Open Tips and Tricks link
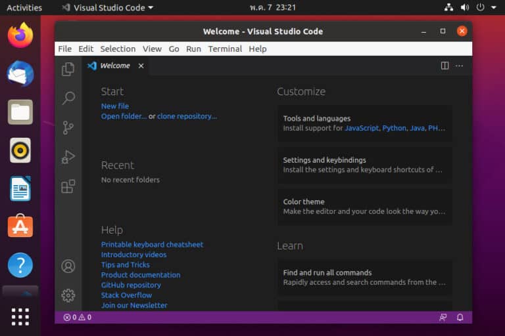 click(x=126, y=265)
